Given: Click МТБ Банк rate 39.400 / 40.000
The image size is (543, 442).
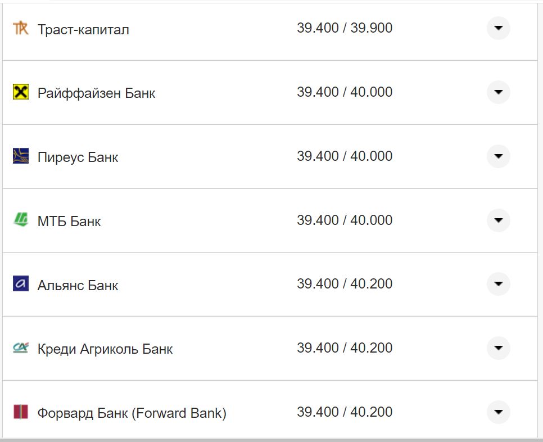Looking at the screenshot, I should click(344, 220).
